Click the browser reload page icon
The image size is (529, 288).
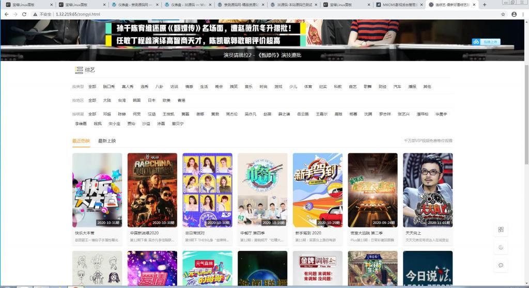(24, 14)
